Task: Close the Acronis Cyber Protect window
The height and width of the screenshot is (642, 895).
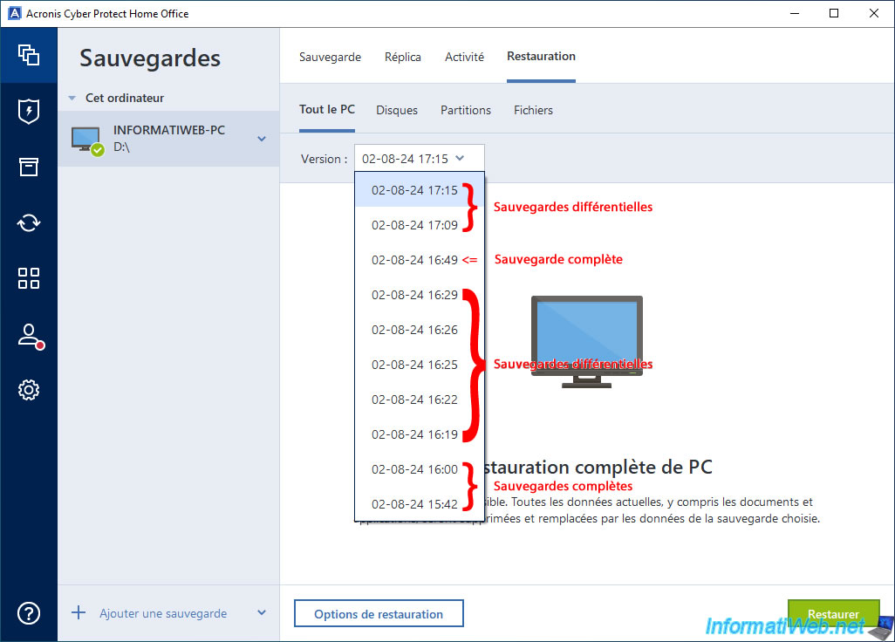Action: pyautogui.click(x=874, y=13)
